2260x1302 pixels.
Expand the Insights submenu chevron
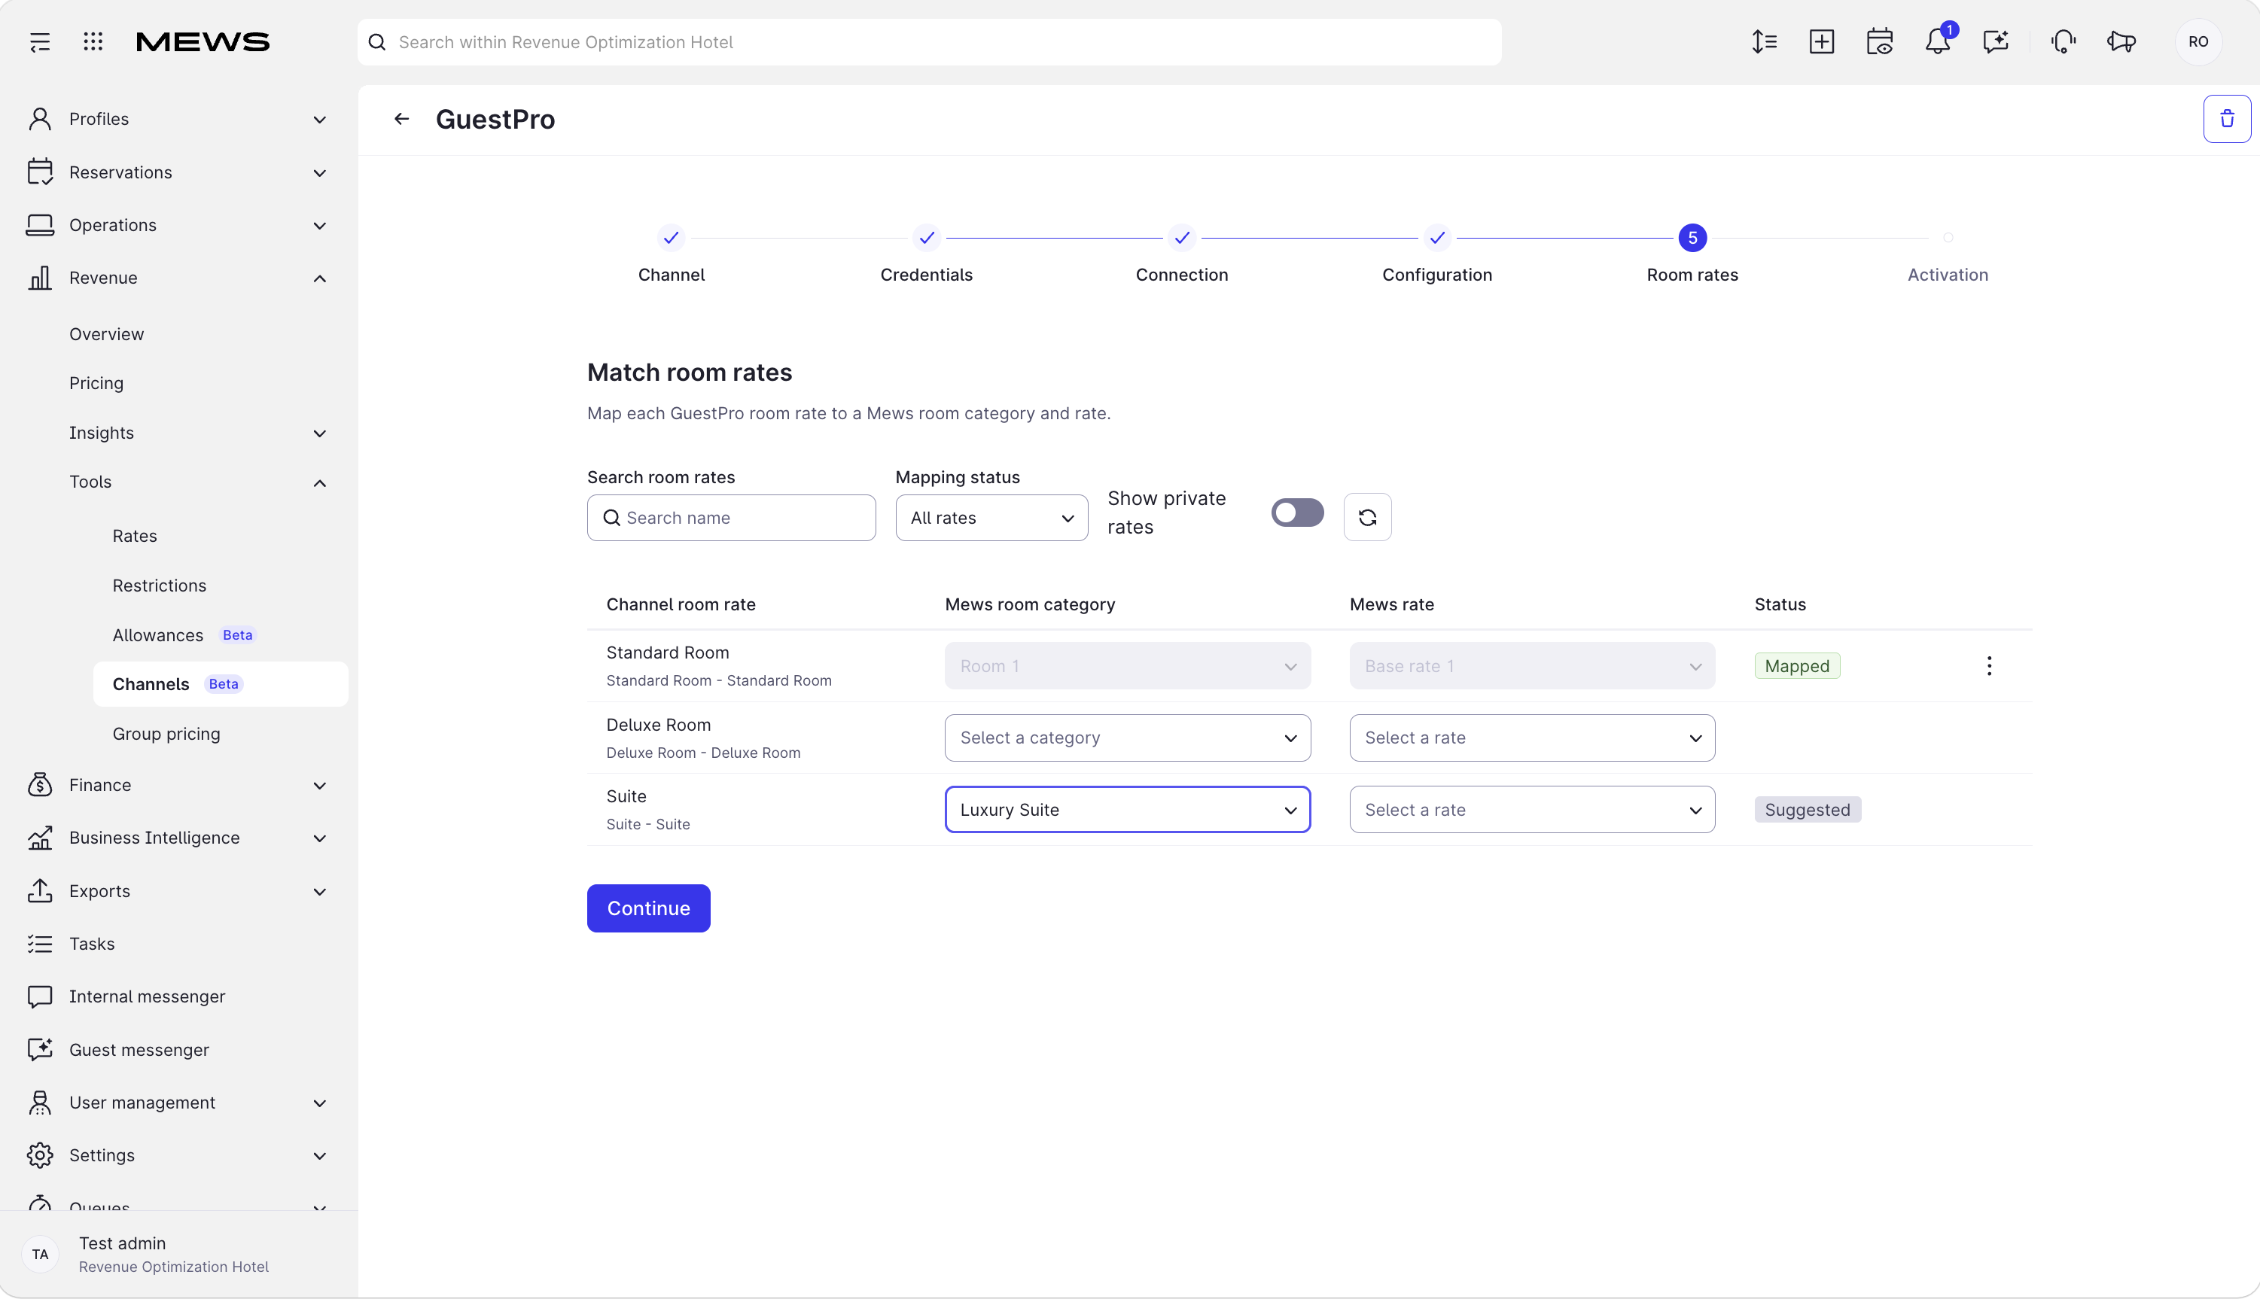(319, 433)
